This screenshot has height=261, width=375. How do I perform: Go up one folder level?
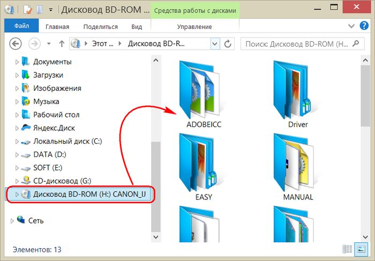point(62,44)
